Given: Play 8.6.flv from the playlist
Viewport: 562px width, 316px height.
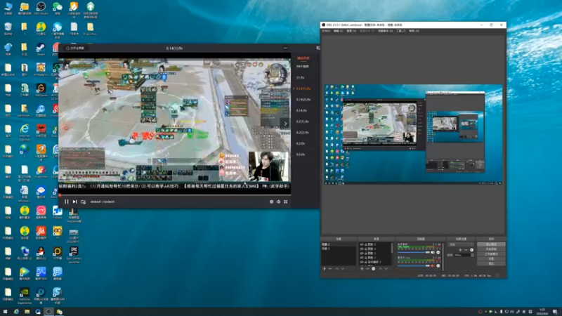Looking at the screenshot, I should pos(301,154).
